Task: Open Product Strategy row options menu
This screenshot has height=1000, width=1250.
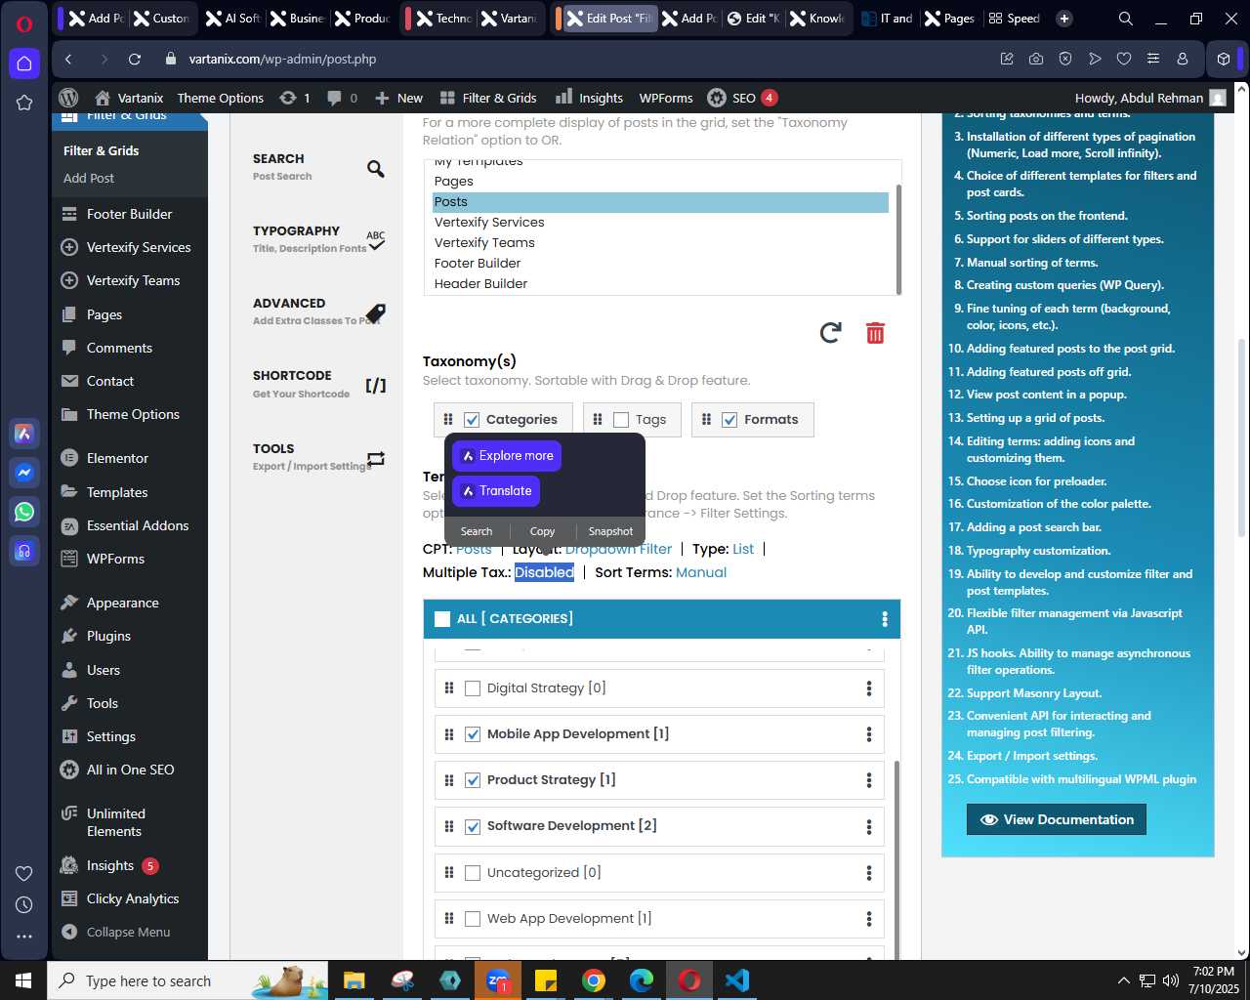Action: (869, 780)
